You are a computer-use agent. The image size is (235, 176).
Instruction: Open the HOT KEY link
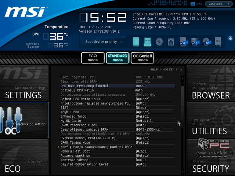(168, 70)
